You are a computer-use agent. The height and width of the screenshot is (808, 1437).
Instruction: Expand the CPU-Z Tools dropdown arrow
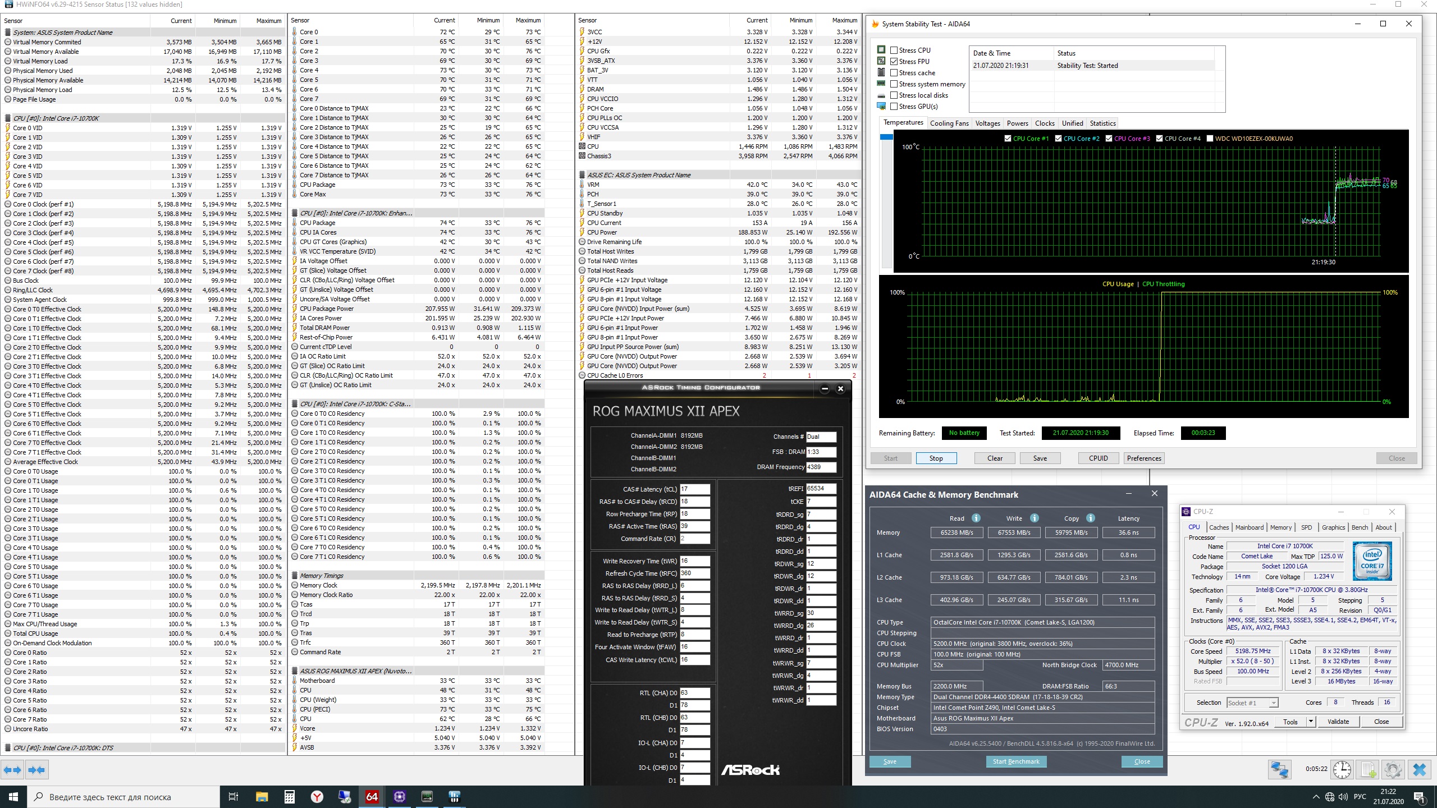click(1311, 722)
